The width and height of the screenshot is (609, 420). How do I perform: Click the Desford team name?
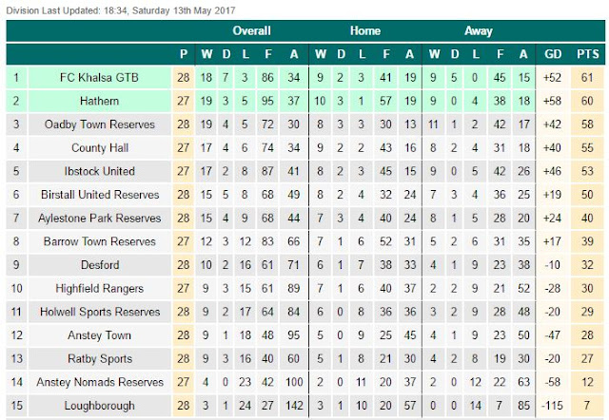coord(100,265)
